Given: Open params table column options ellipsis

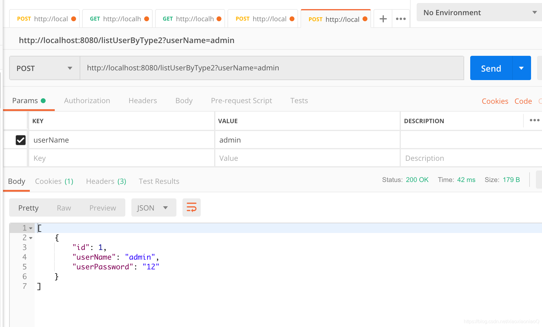Looking at the screenshot, I should pyautogui.click(x=534, y=120).
